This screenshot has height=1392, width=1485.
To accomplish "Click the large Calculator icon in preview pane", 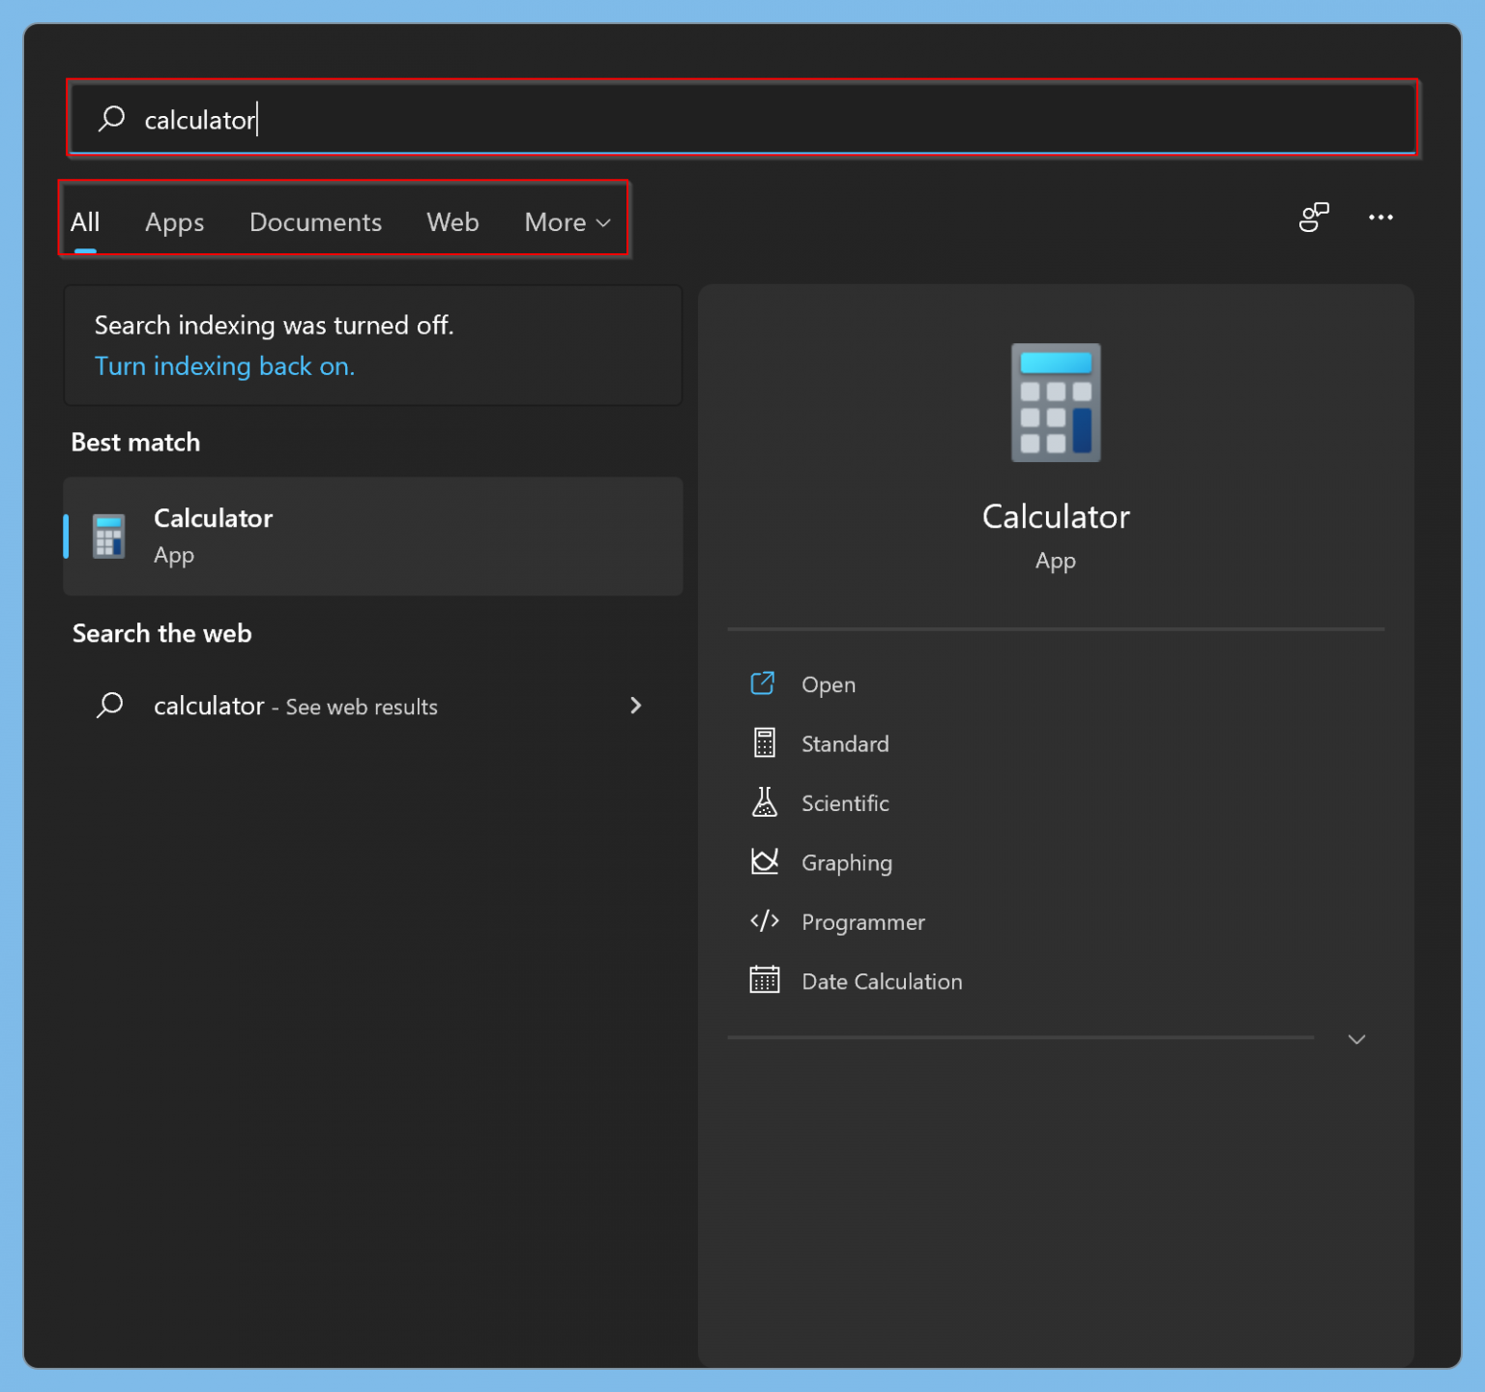I will pos(1056,402).
